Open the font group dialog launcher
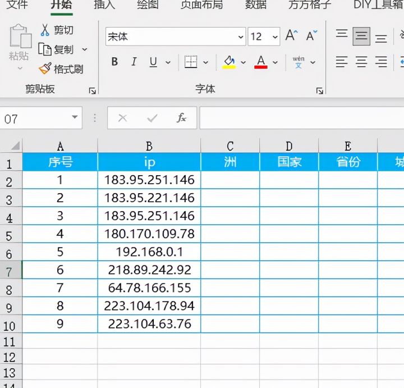This screenshot has width=404, height=388. pyautogui.click(x=320, y=91)
